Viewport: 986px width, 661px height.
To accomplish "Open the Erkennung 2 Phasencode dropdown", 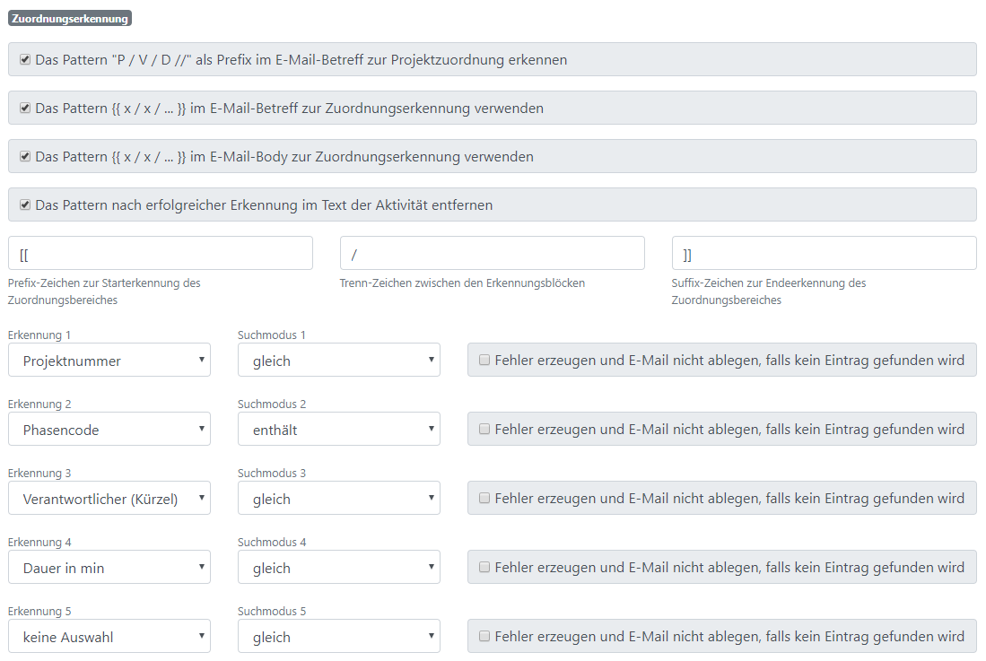I will click(x=109, y=429).
